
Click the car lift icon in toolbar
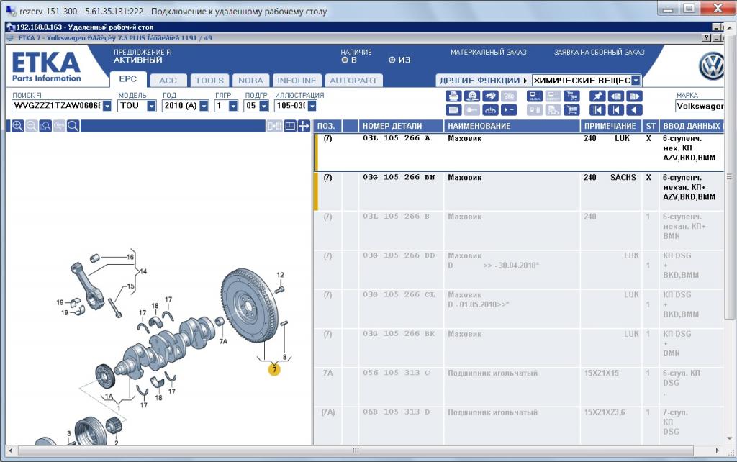tap(490, 110)
